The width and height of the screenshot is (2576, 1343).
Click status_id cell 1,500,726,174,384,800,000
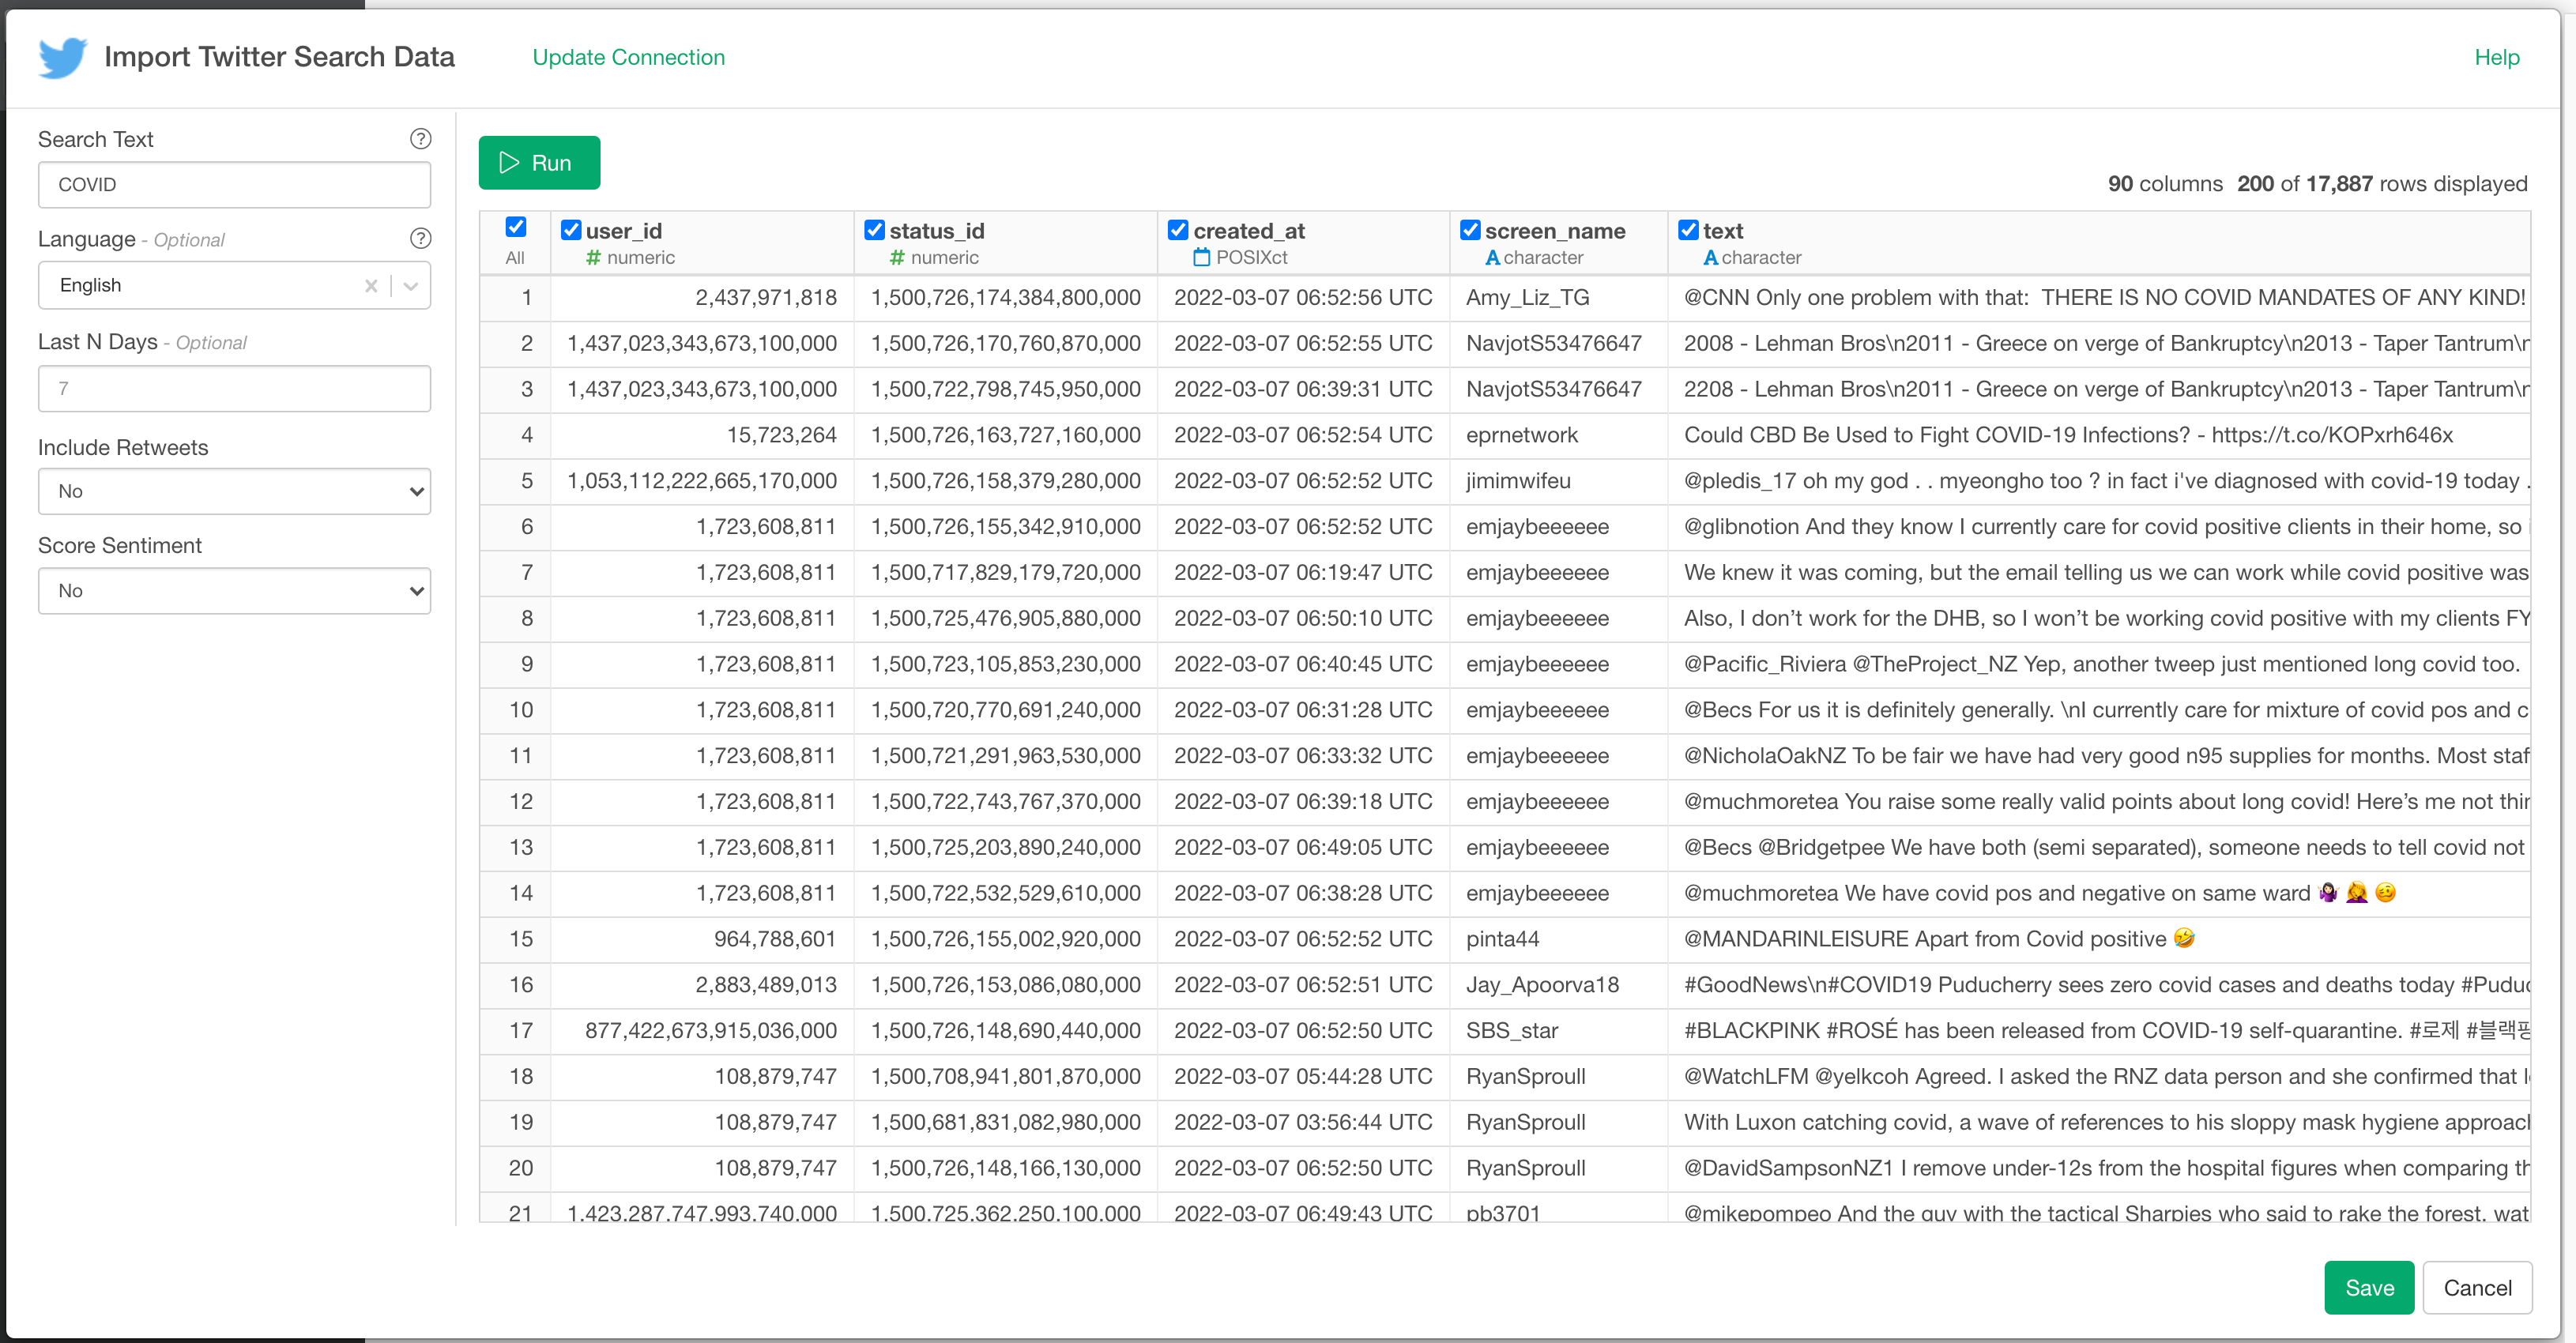tap(1006, 297)
